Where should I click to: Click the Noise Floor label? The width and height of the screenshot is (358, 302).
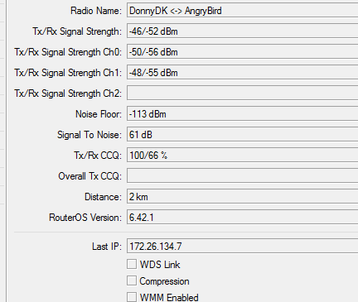tap(99, 114)
